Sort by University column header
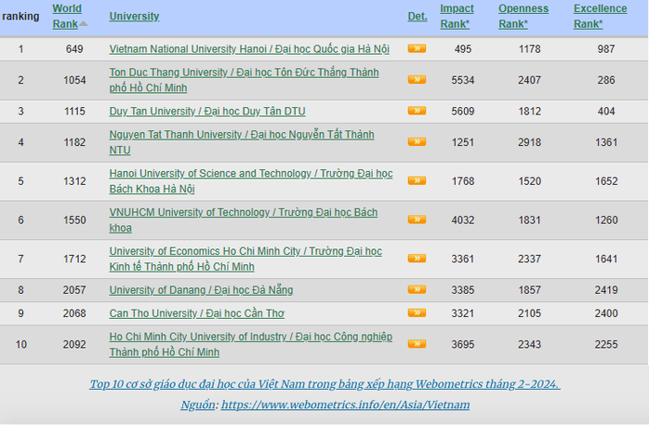The width and height of the screenshot is (649, 425). [x=134, y=16]
